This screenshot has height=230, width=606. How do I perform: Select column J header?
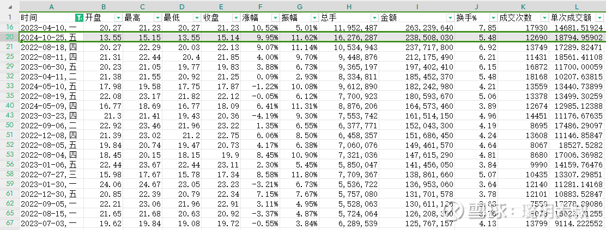(x=476, y=7)
